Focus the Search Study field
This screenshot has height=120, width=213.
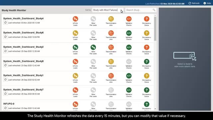[141, 10]
